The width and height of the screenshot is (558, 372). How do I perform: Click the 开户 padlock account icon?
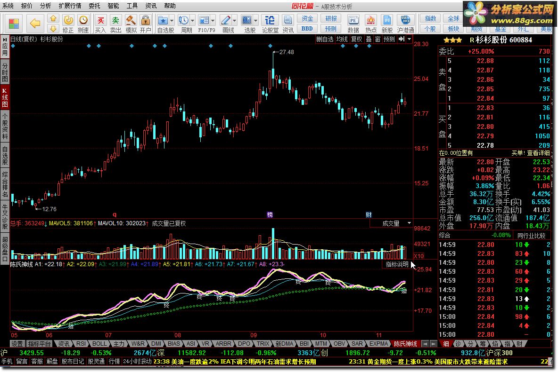click(x=145, y=20)
